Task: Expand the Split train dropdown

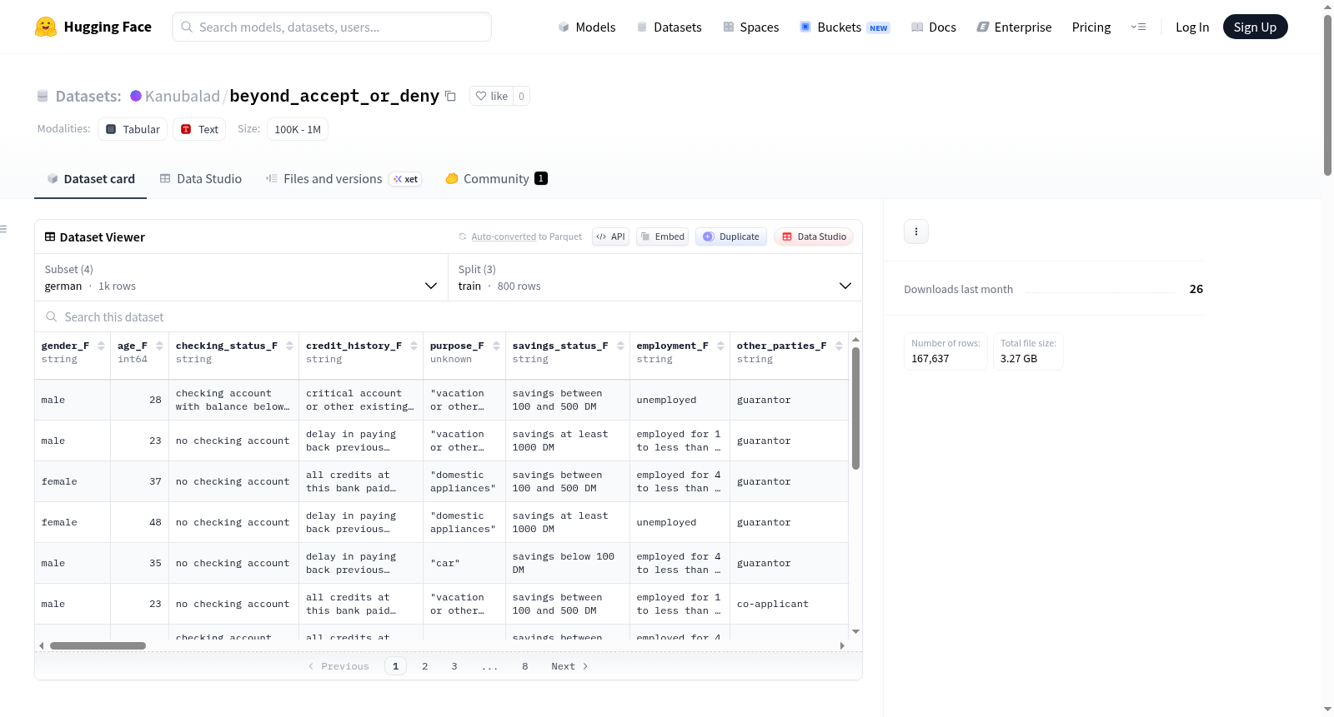Action: 654,277
